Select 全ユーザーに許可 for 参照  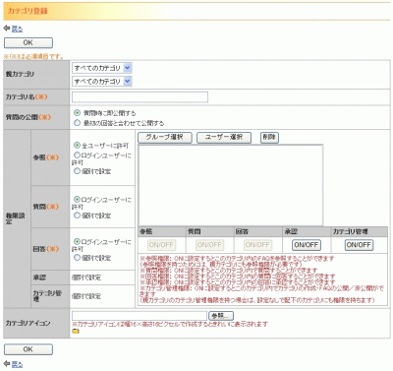77,145
